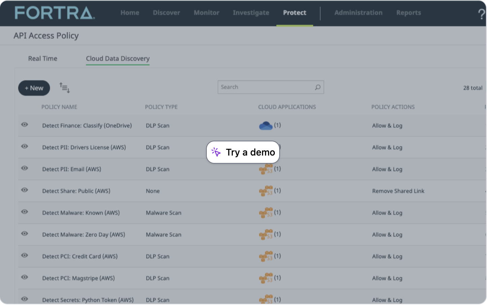This screenshot has width=487, height=305.
Task: Click the POLICY ACTIONS column header
Action: [x=393, y=107]
